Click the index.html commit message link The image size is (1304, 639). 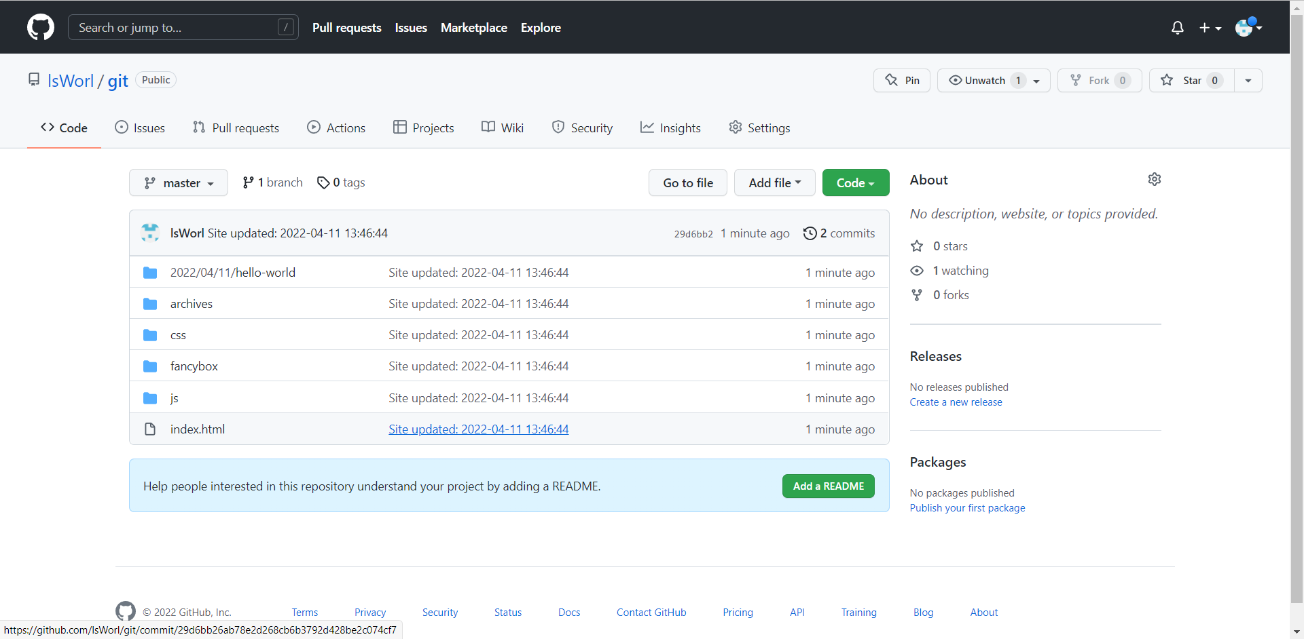pyautogui.click(x=479, y=429)
